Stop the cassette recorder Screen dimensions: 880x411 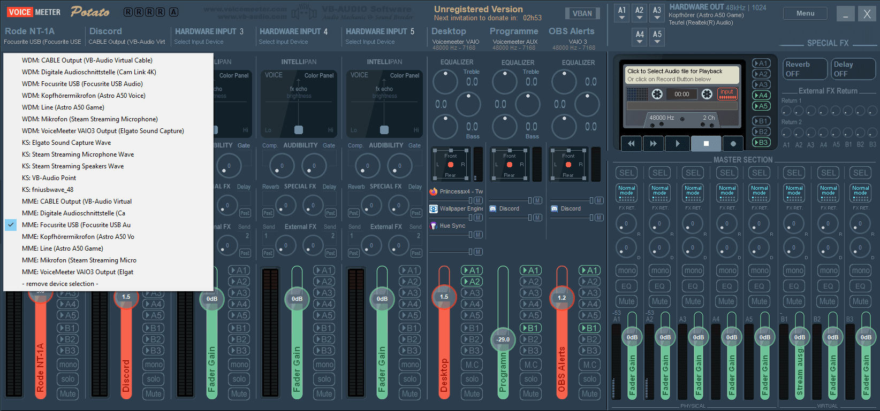click(705, 143)
